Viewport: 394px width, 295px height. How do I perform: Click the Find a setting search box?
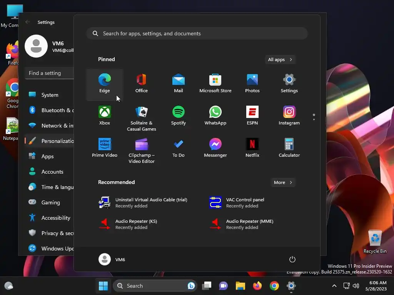point(50,73)
